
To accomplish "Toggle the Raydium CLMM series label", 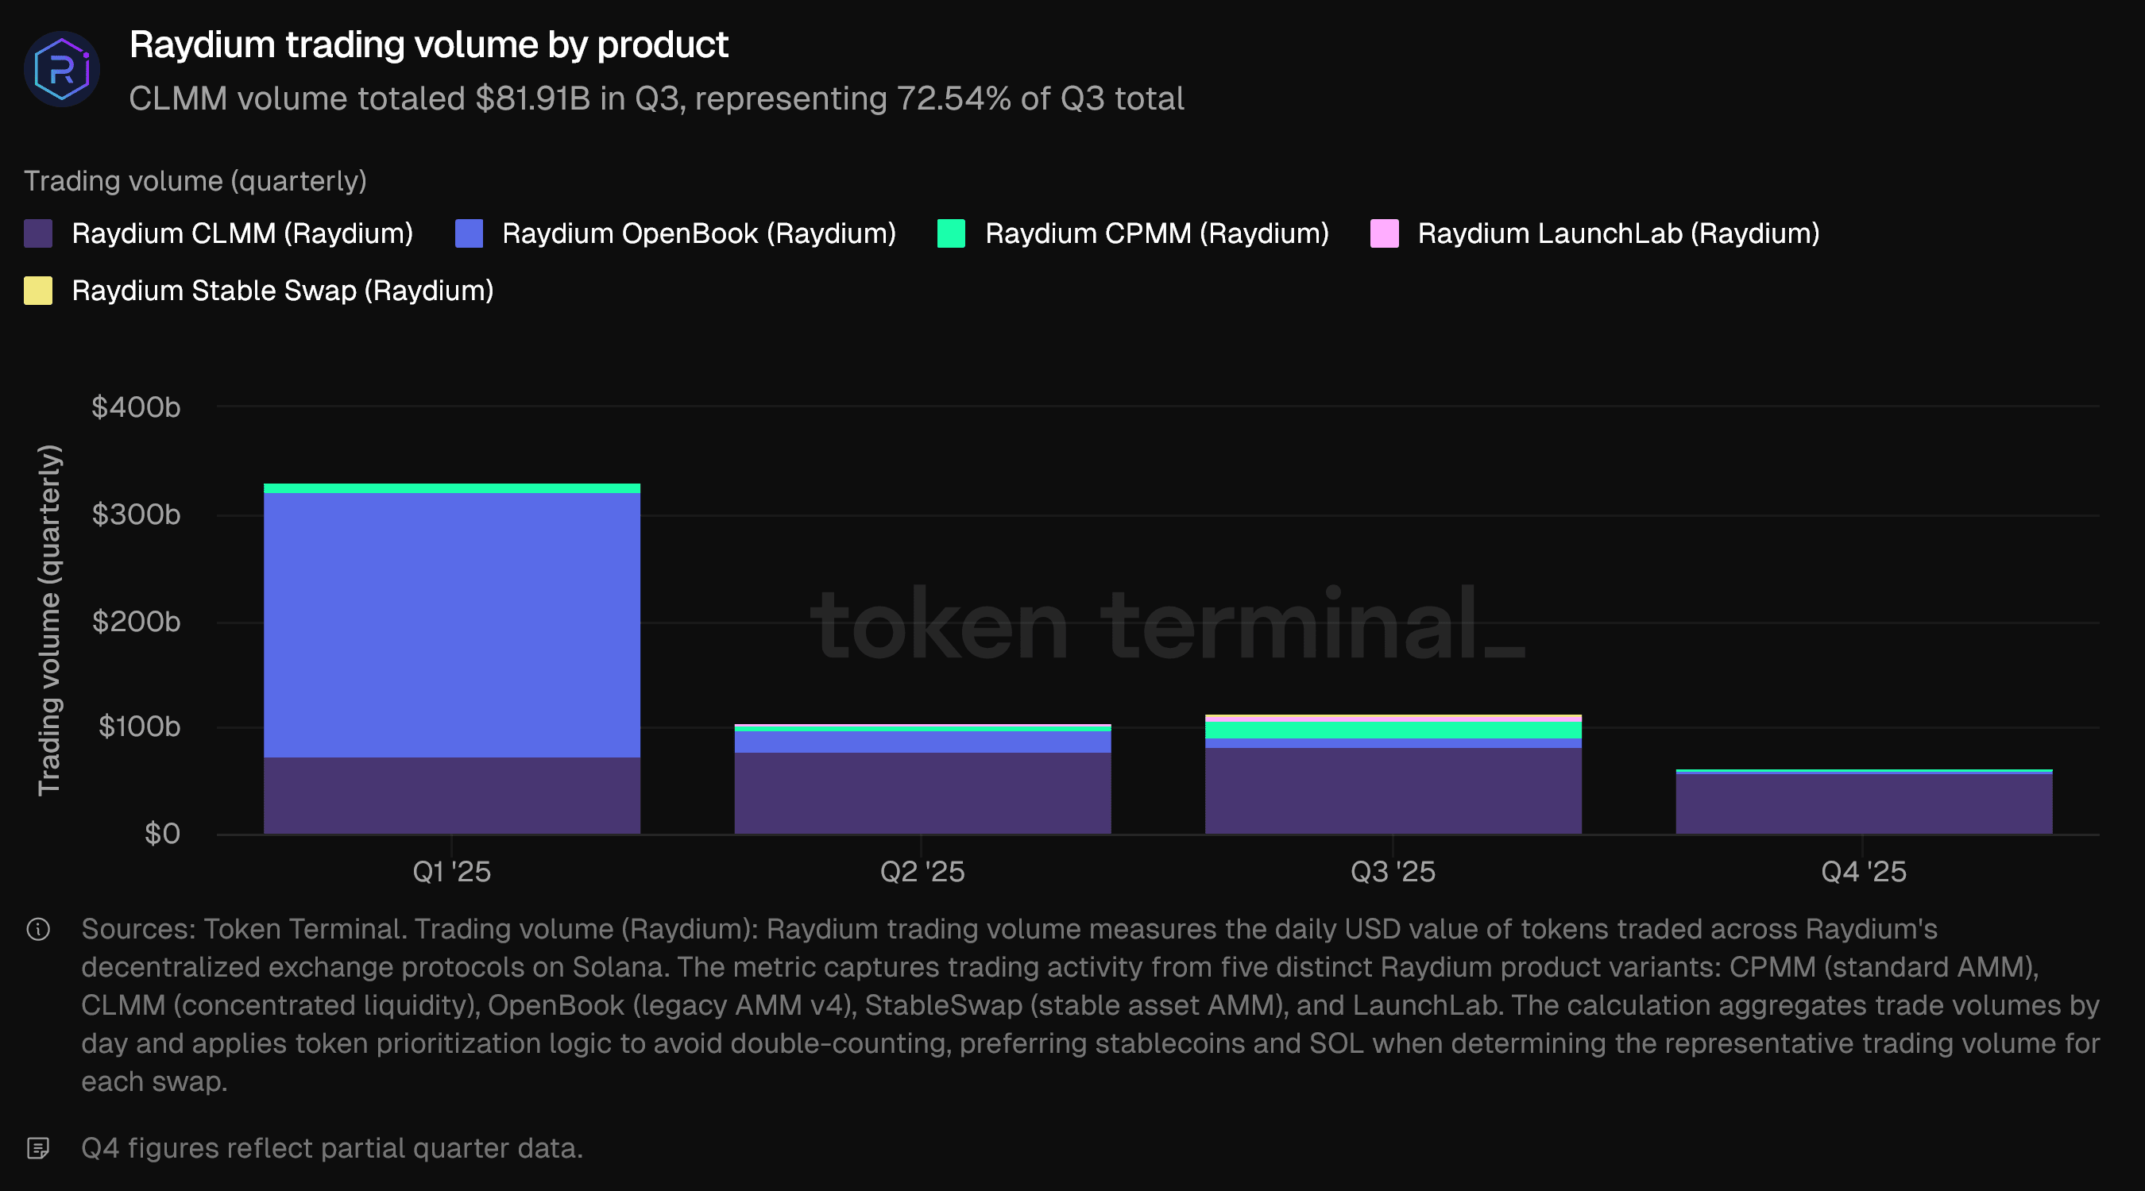I will click(x=242, y=234).
